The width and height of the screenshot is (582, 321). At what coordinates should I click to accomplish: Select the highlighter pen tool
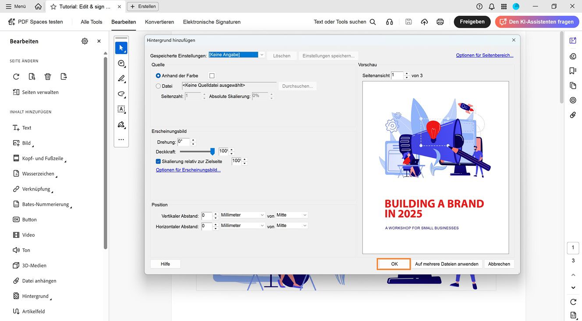coord(121,79)
